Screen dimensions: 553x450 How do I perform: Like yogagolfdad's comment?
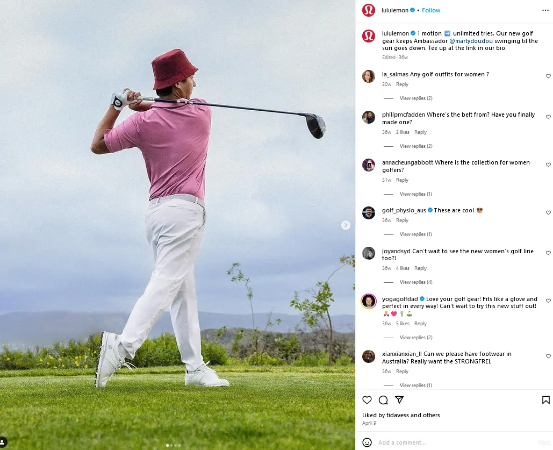[548, 301]
